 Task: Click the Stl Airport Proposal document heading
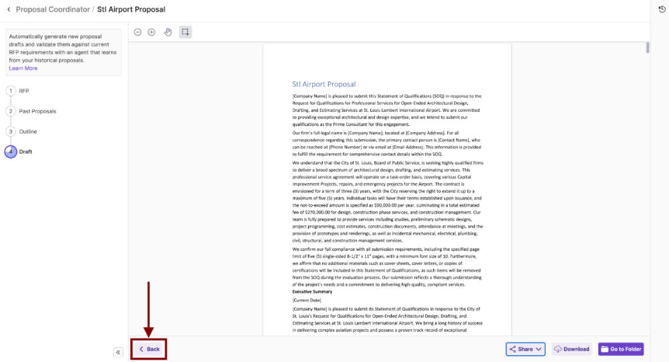coord(324,84)
